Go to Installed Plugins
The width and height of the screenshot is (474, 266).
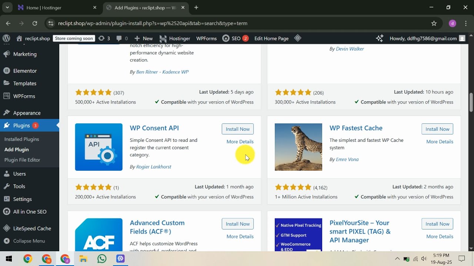pyautogui.click(x=21, y=139)
